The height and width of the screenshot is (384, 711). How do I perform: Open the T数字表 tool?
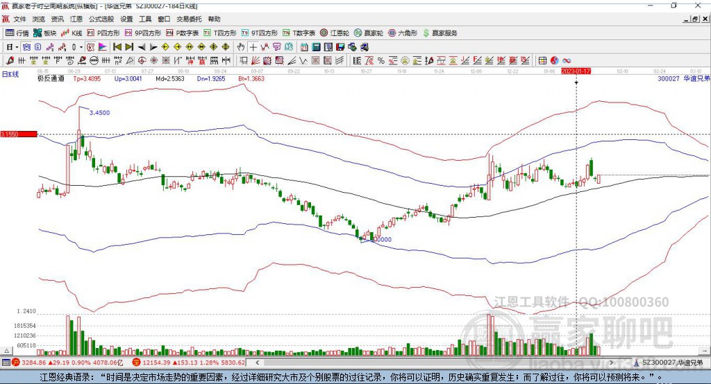(299, 33)
